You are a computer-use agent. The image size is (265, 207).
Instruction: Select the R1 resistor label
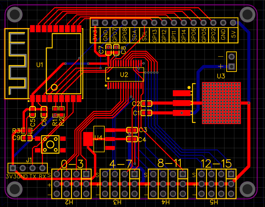pos(55,122)
